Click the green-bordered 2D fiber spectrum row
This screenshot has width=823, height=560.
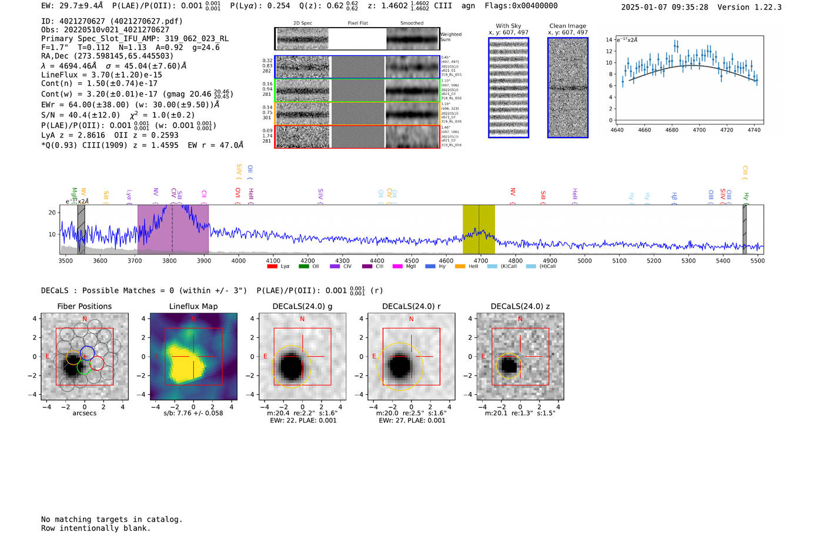[x=357, y=90]
